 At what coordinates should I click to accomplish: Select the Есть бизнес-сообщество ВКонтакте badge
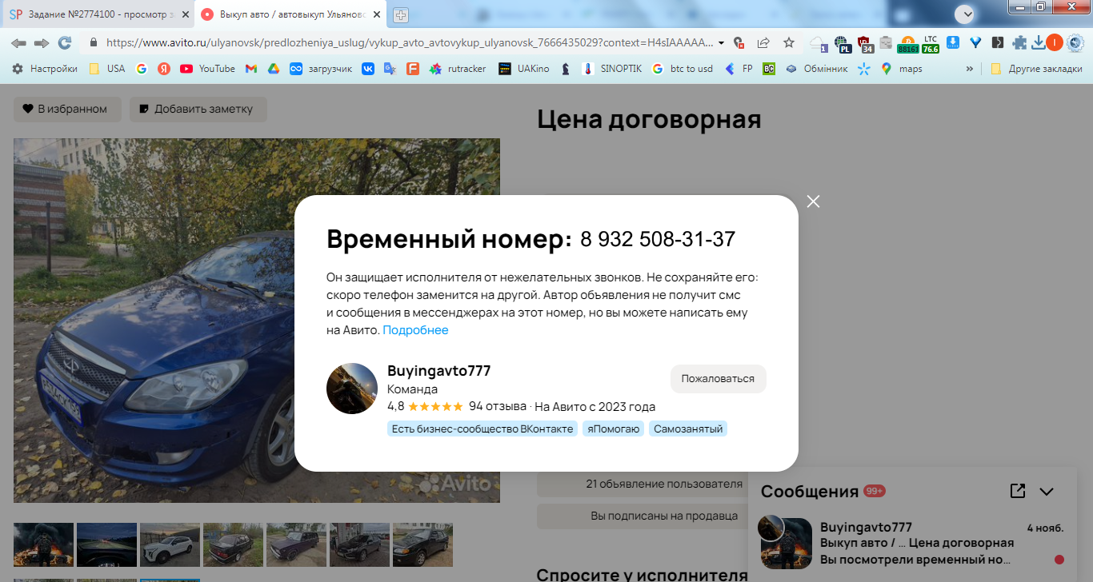point(482,429)
